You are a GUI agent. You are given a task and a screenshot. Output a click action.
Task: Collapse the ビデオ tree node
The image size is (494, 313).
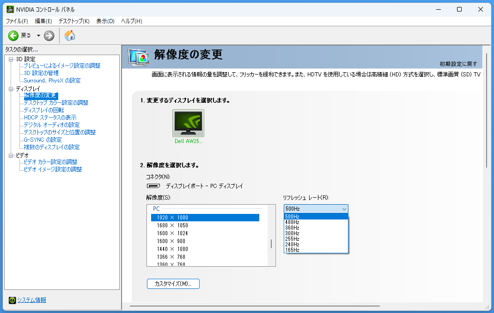coord(11,155)
